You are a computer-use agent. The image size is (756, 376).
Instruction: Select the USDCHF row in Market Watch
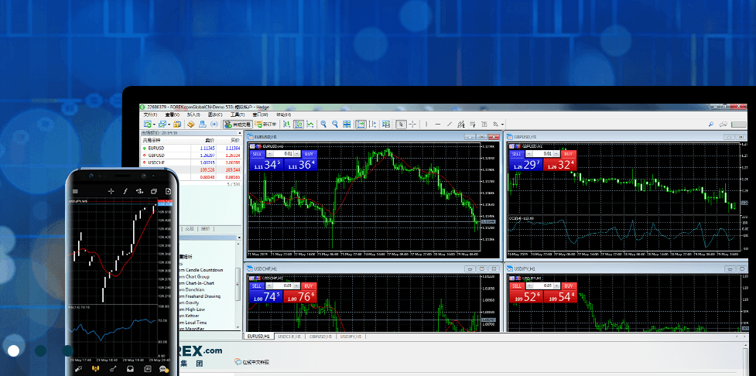pos(191,162)
